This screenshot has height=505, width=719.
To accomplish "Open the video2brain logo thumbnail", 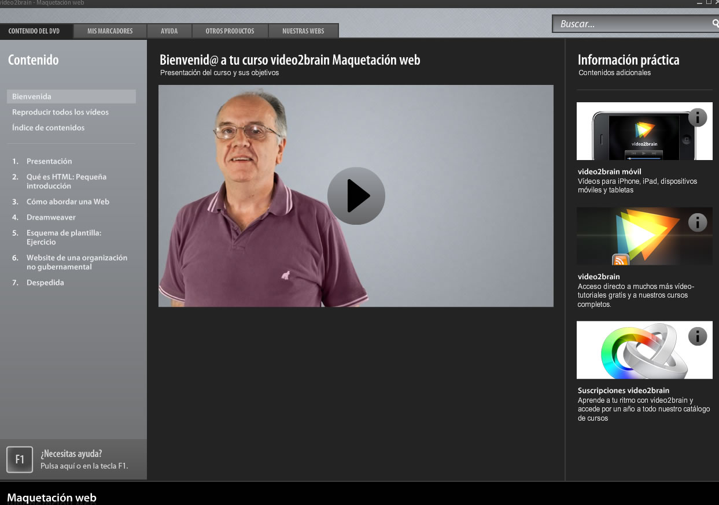I will pyautogui.click(x=644, y=236).
